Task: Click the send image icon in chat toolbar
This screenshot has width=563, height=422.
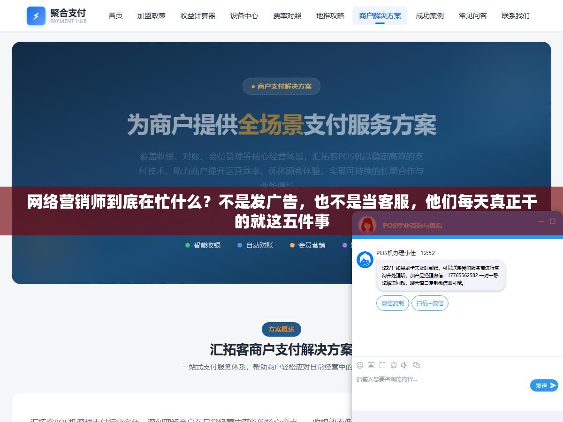Action: click(371, 365)
